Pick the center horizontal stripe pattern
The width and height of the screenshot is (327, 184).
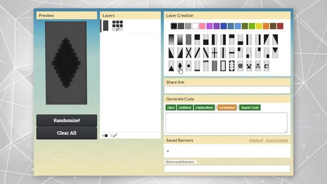coord(231,53)
